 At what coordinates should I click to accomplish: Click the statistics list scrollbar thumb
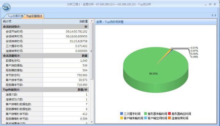click(x=92, y=51)
